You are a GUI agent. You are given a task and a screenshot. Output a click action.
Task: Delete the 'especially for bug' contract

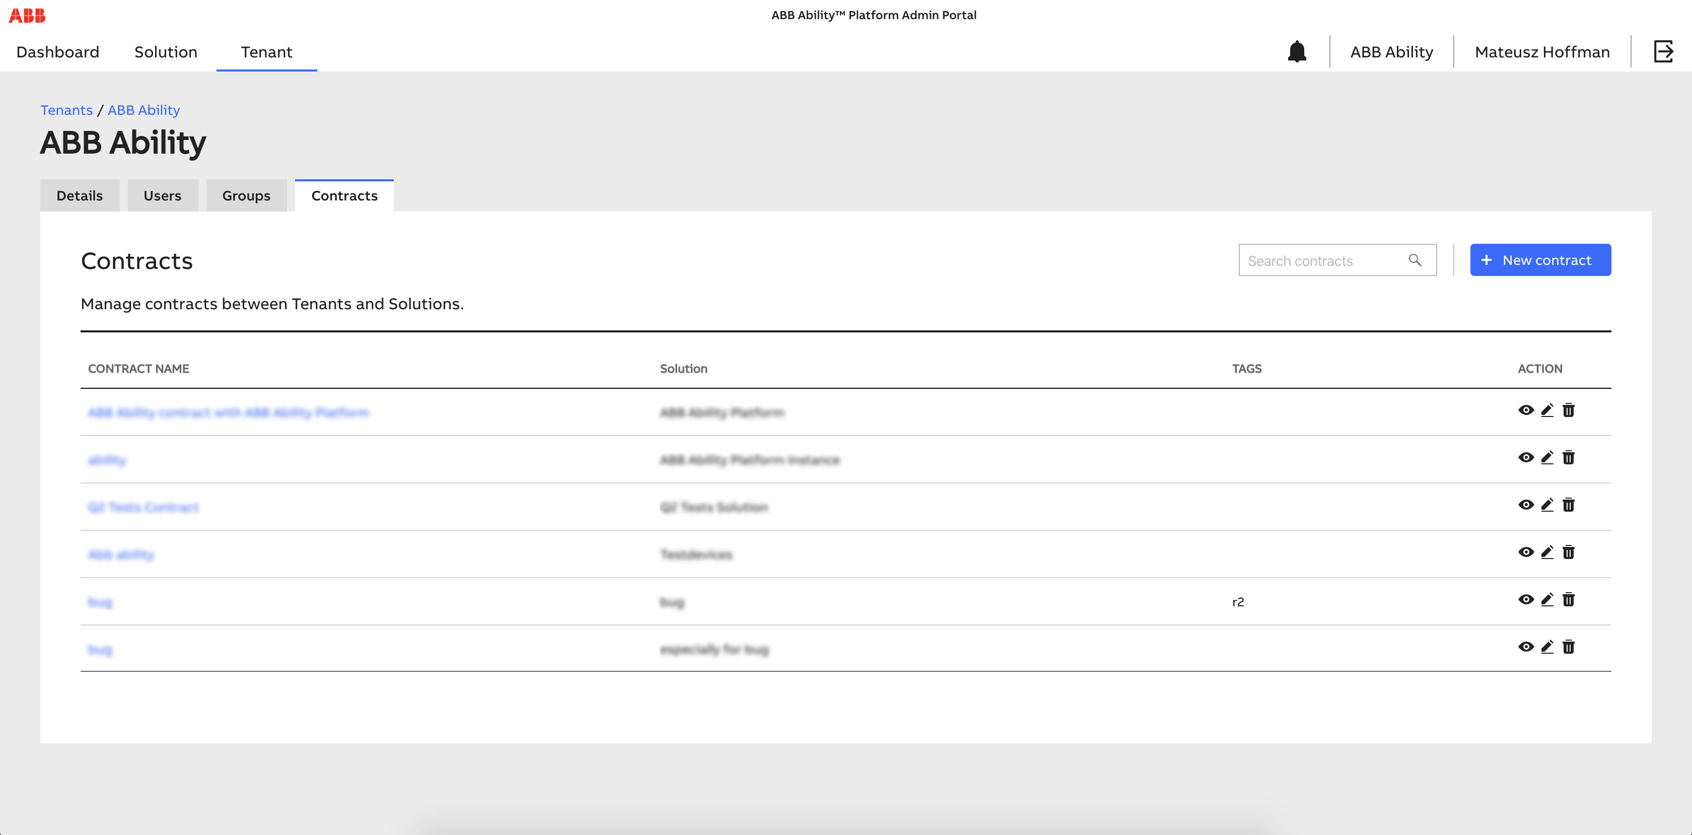1569,647
